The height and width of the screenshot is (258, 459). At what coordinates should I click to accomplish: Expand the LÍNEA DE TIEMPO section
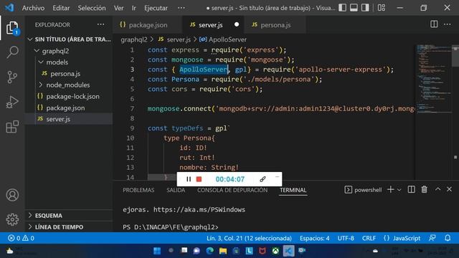pyautogui.click(x=70, y=227)
